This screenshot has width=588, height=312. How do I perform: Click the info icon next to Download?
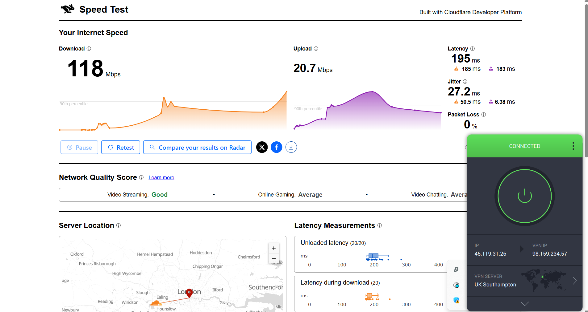click(x=89, y=49)
